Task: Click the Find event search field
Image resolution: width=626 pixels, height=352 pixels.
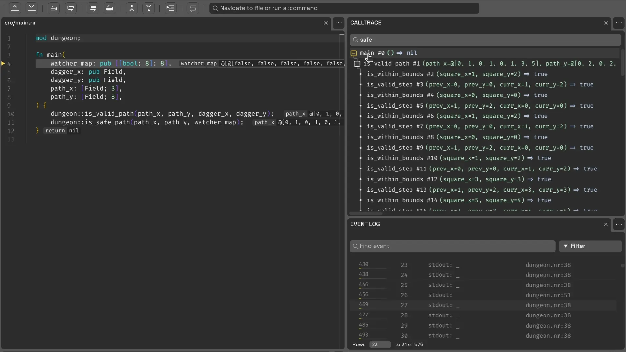Action: tap(453, 246)
